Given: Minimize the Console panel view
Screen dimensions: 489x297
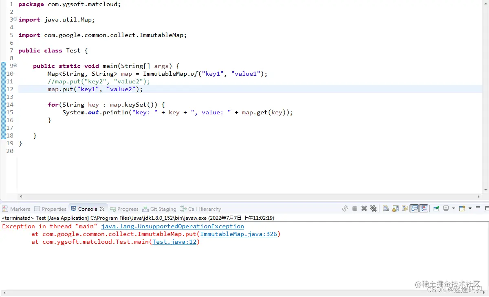Looking at the screenshot, I should click(478, 207).
